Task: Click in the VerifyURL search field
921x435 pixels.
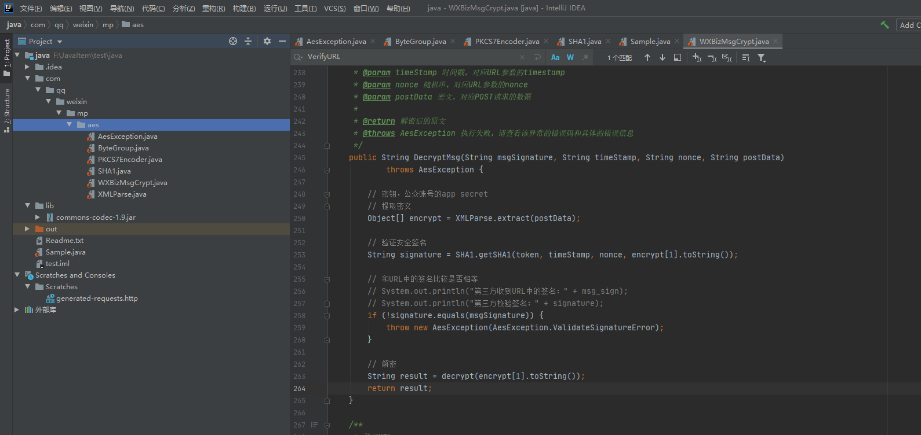Action: coord(412,57)
